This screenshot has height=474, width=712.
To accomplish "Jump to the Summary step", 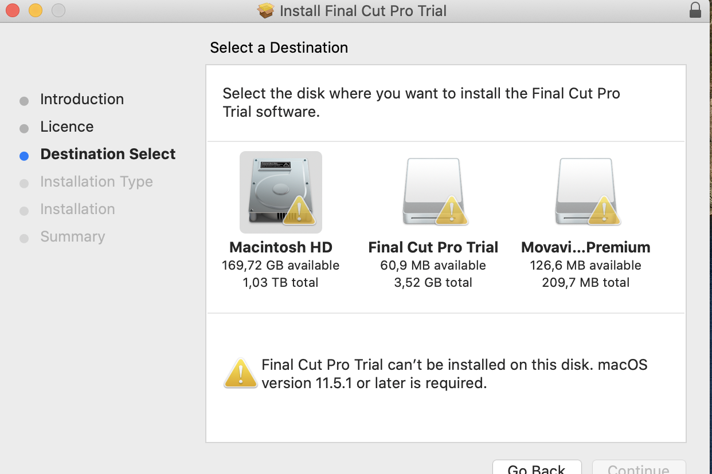I will 72,236.
